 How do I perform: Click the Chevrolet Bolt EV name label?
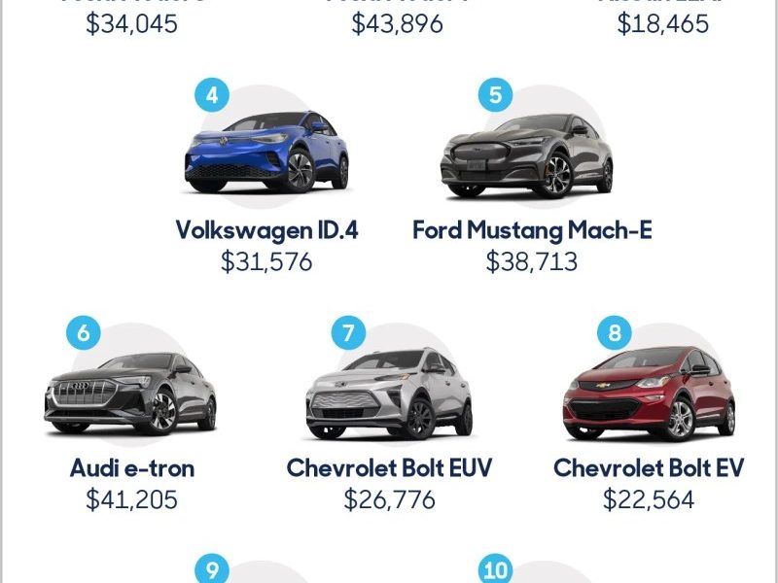pyautogui.click(x=649, y=468)
